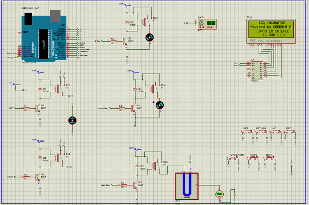Push the SET push button
This screenshot has height=205, width=309.
click(x=248, y=131)
